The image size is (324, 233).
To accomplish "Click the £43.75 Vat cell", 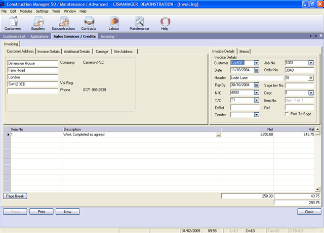I will tap(294, 134).
